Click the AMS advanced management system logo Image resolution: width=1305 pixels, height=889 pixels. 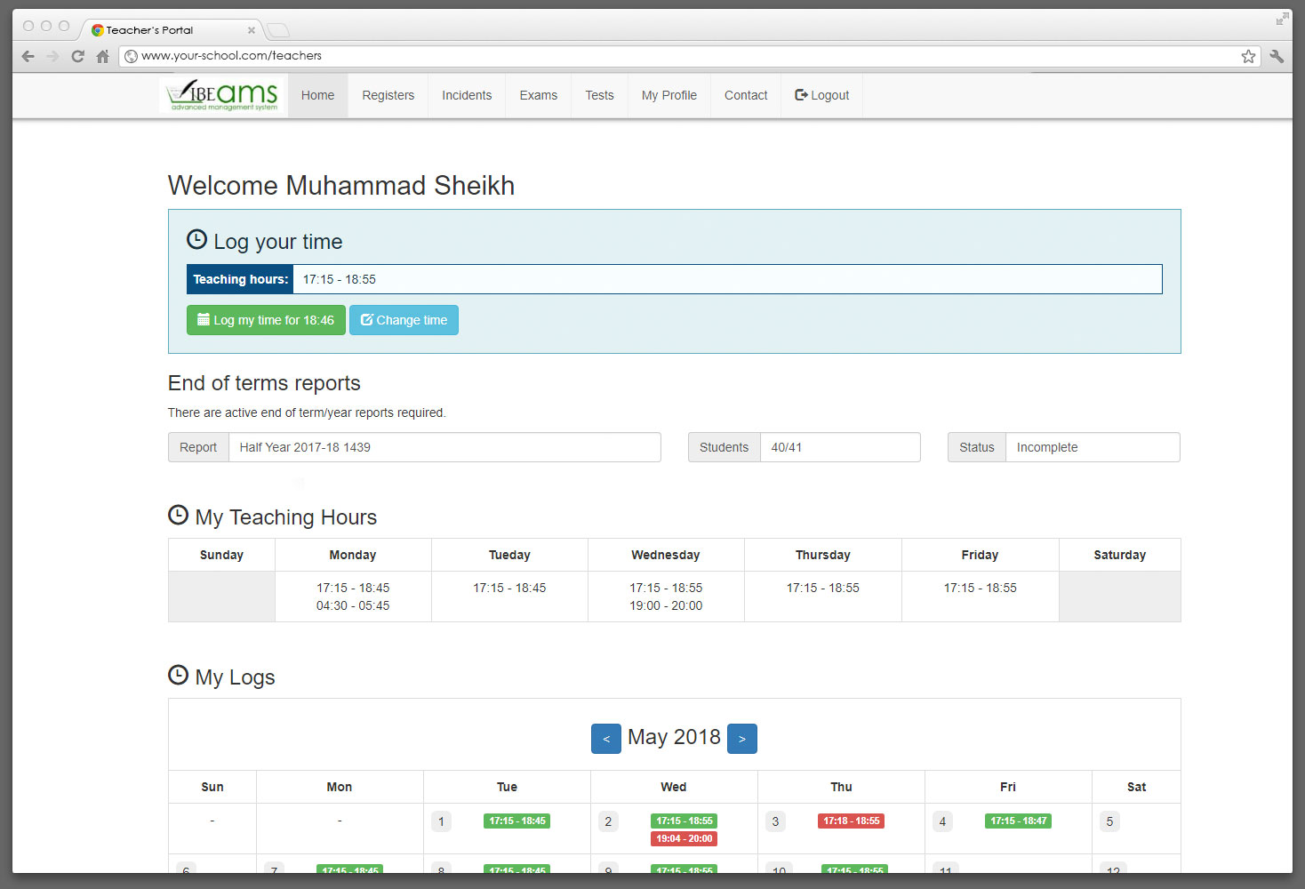click(x=220, y=94)
